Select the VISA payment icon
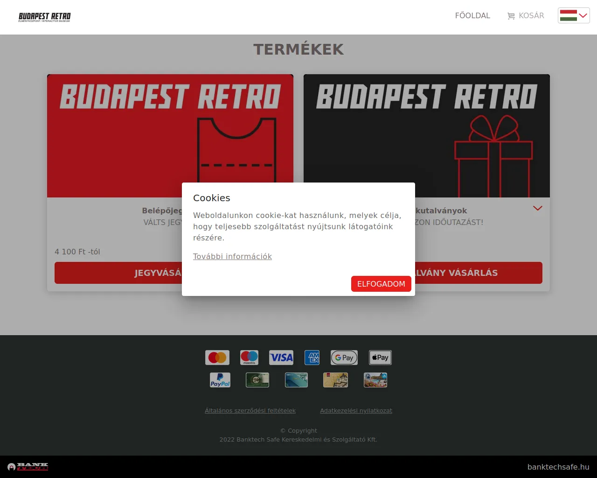This screenshot has height=478, width=597. coord(281,357)
